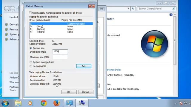Close the dialog behind Virtual Memory

(101, 9)
